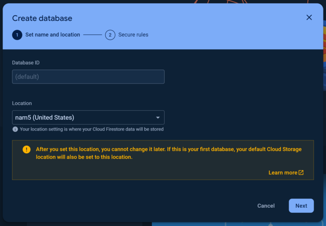
Task: Click the step 1 circle indicator
Action: (x=17, y=35)
